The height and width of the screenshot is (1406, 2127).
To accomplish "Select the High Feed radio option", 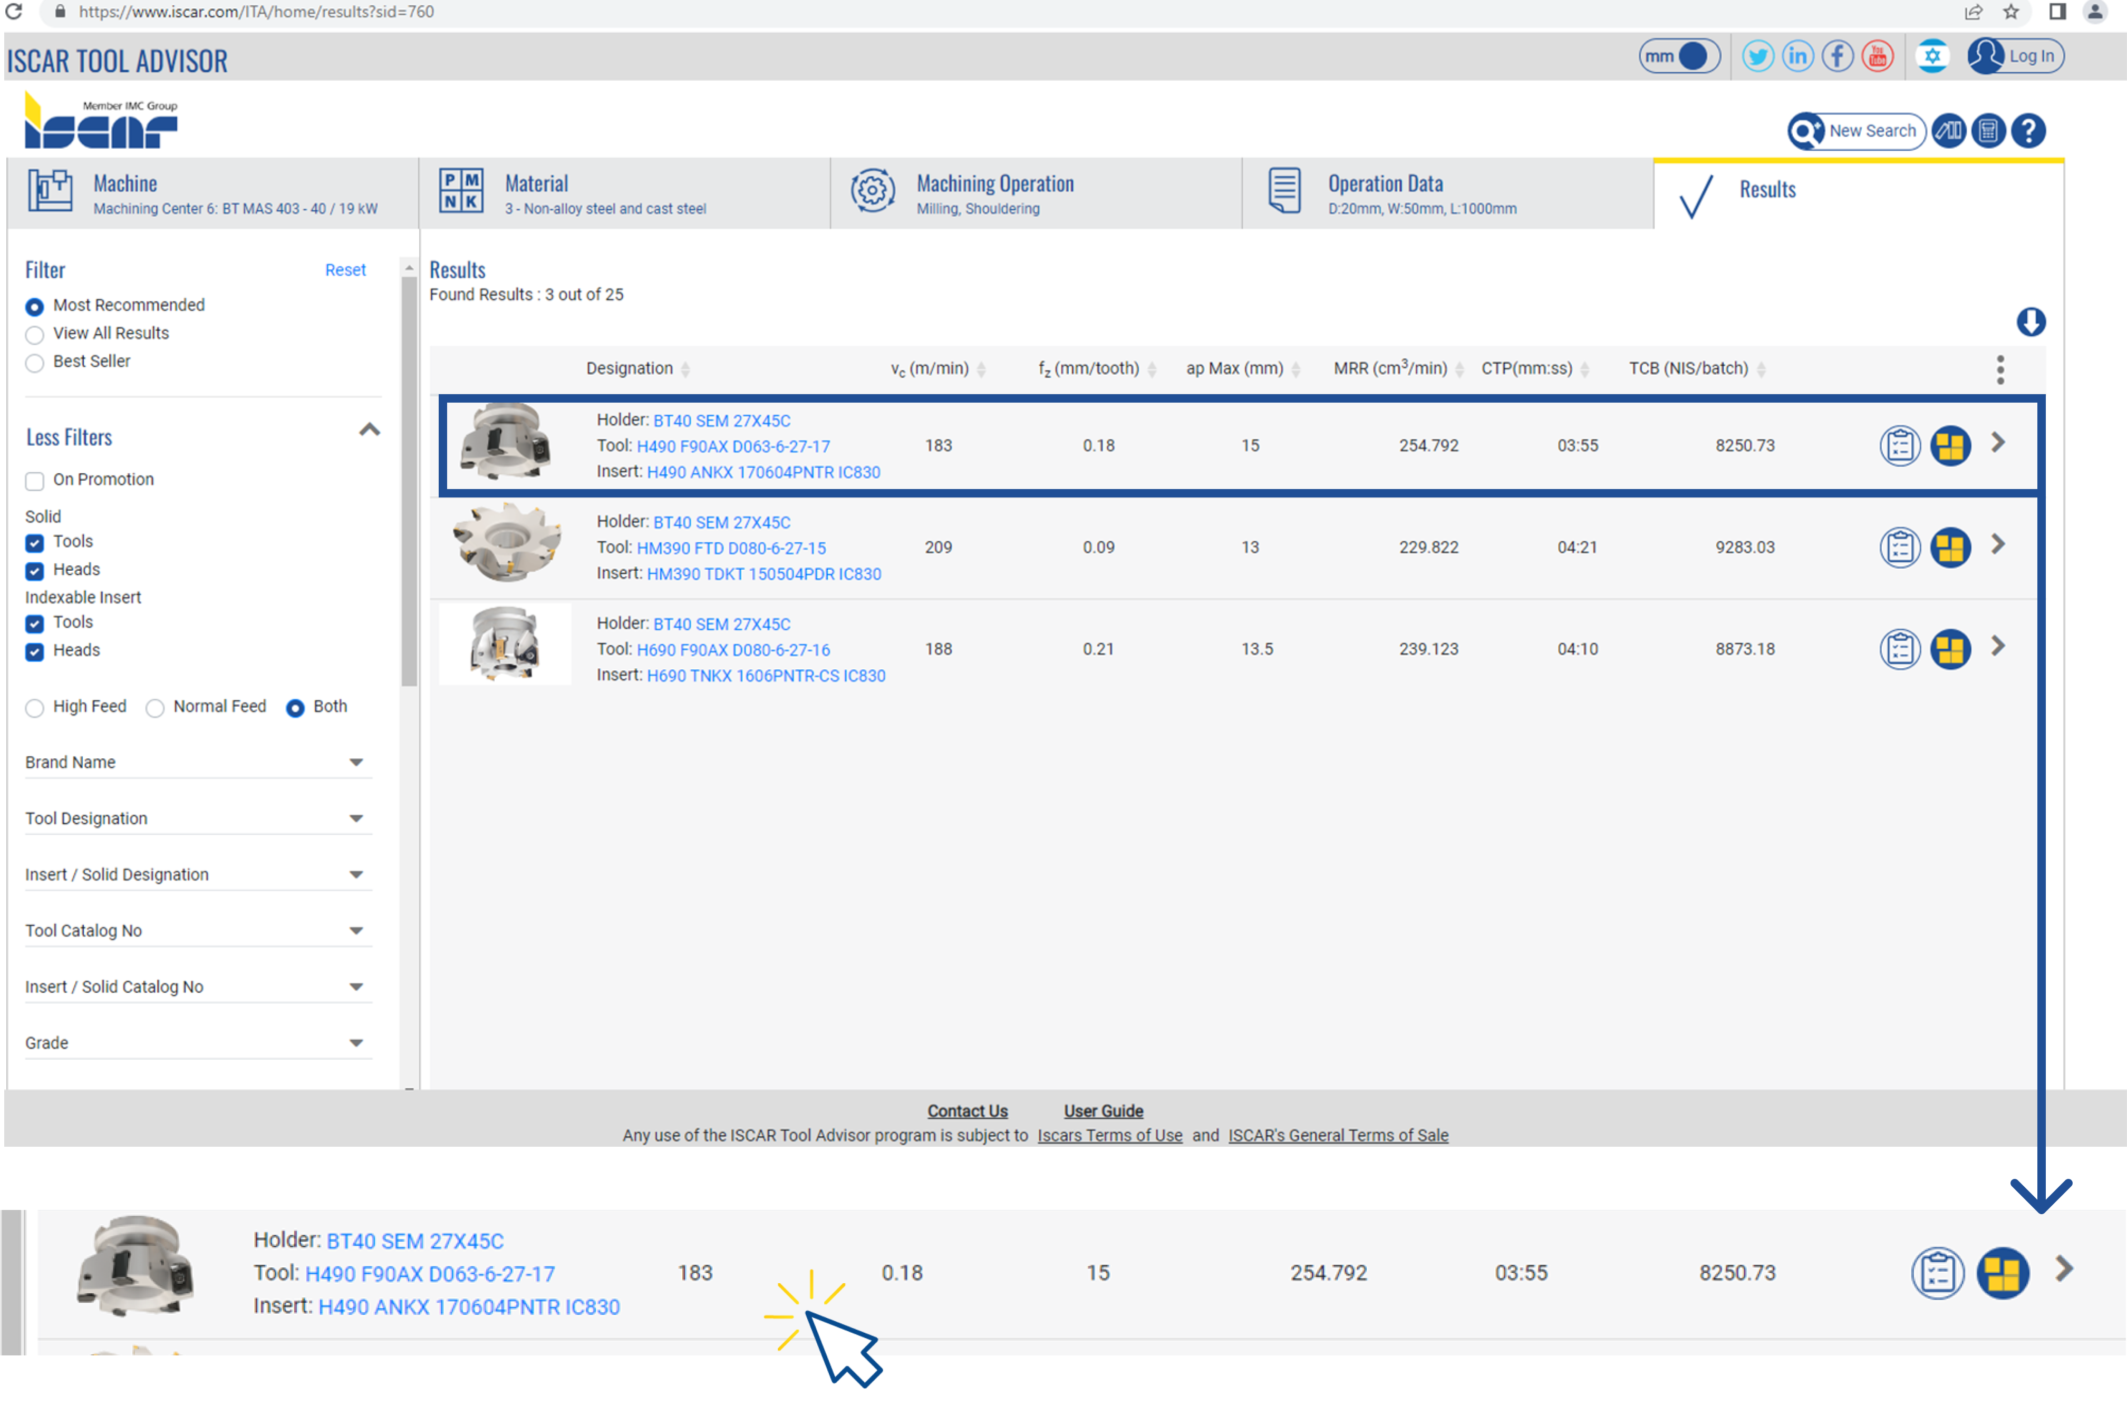I will (34, 708).
